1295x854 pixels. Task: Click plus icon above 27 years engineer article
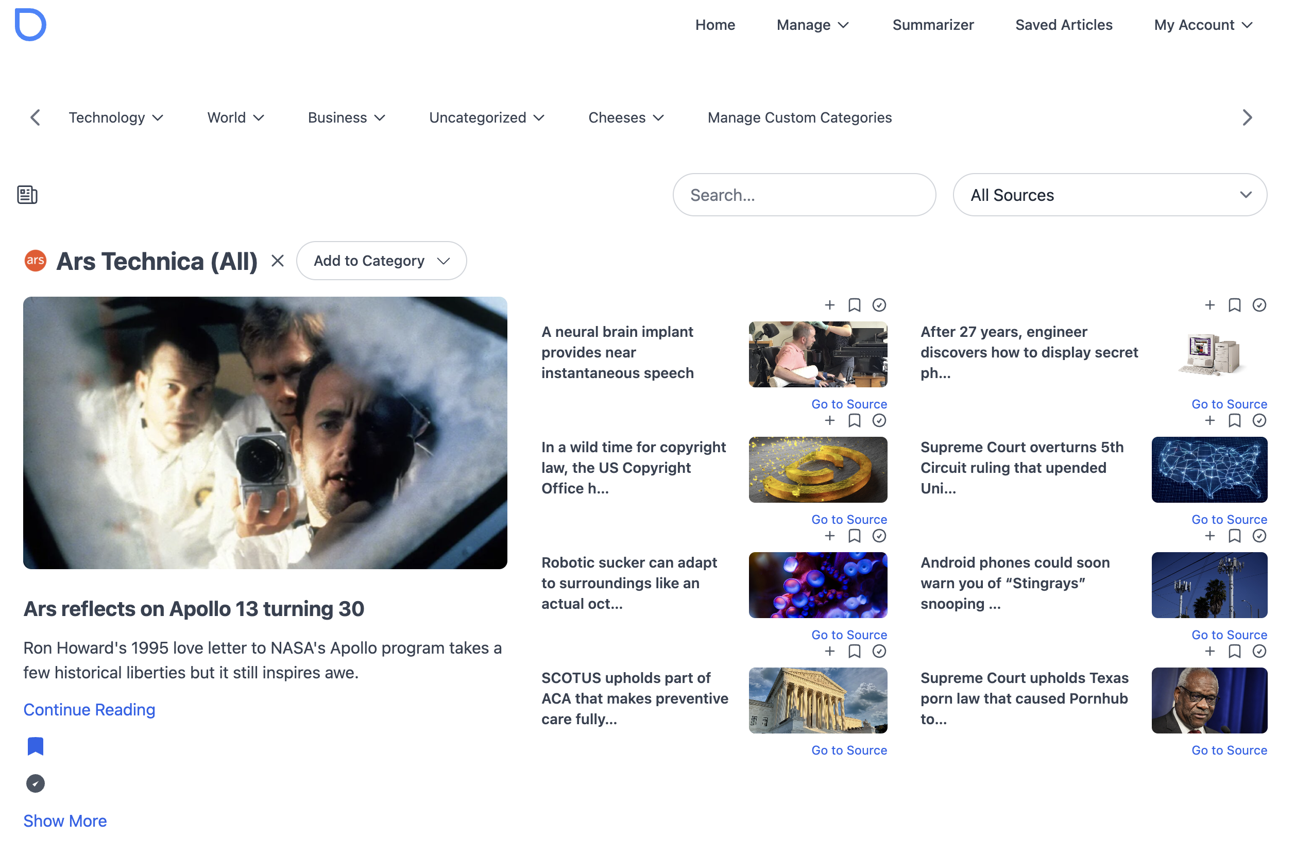point(1209,305)
